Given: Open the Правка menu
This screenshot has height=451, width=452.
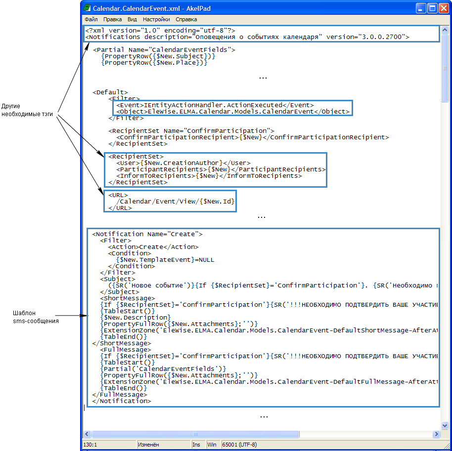Looking at the screenshot, I should pyautogui.click(x=113, y=20).
